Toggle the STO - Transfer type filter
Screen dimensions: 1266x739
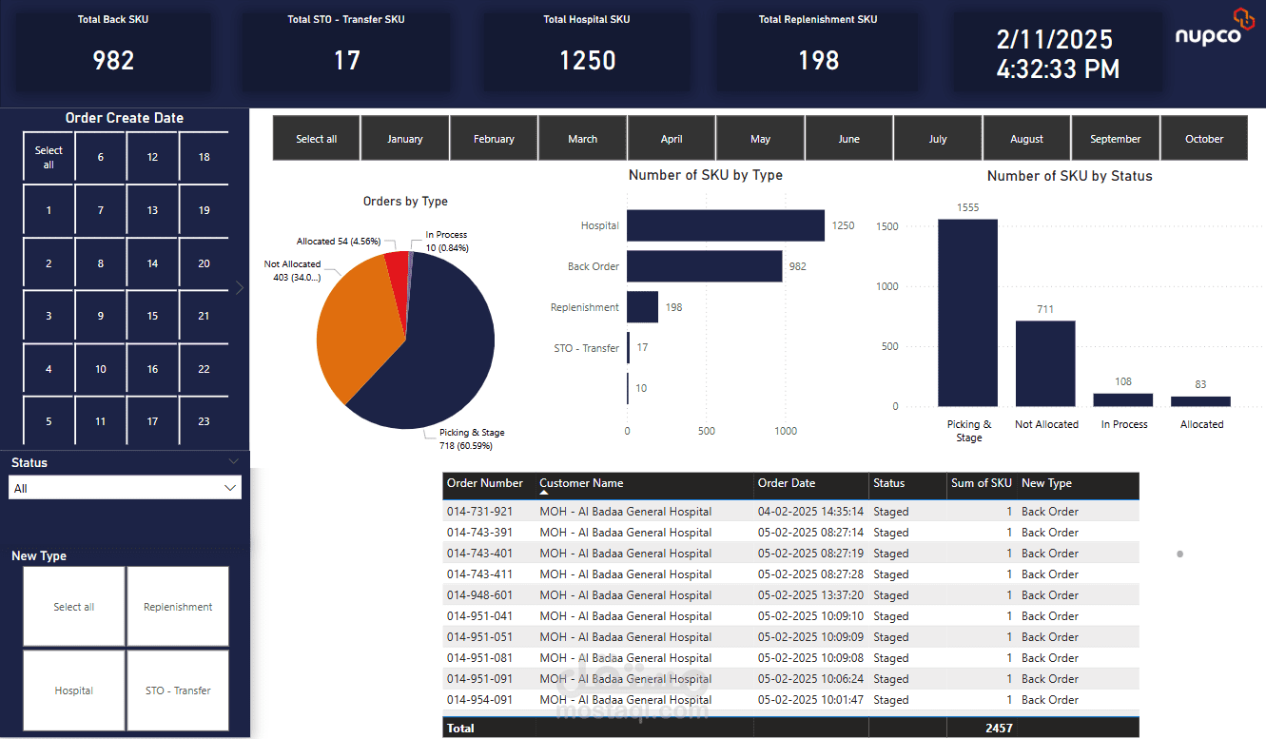[x=178, y=690]
